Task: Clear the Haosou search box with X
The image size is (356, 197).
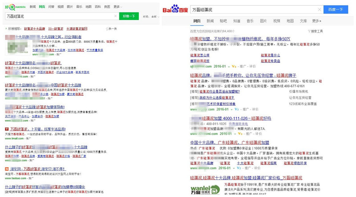Action: 116,16
